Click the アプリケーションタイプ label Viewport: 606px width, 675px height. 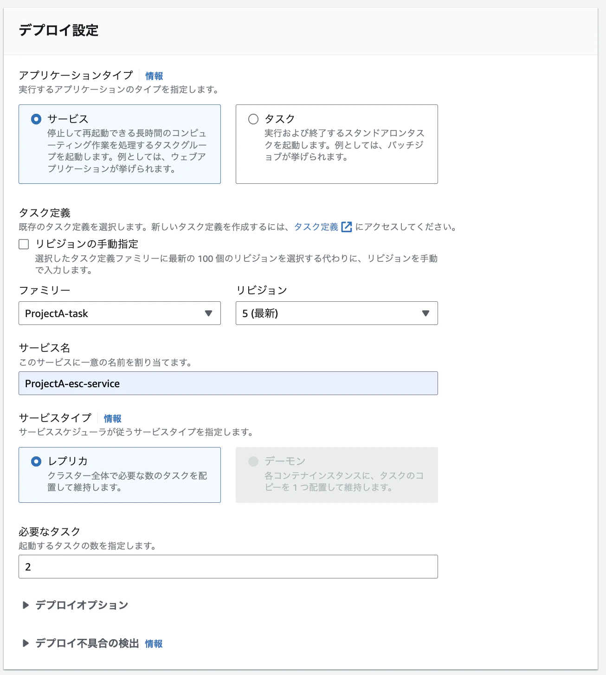pyautogui.click(x=76, y=76)
